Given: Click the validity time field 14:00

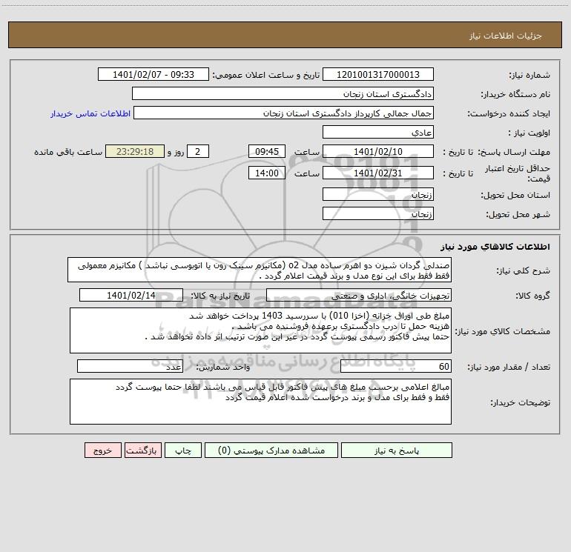Looking at the screenshot, I should tap(266, 173).
